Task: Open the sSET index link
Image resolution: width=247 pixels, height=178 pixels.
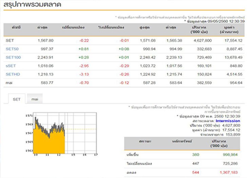Action: point(11,66)
